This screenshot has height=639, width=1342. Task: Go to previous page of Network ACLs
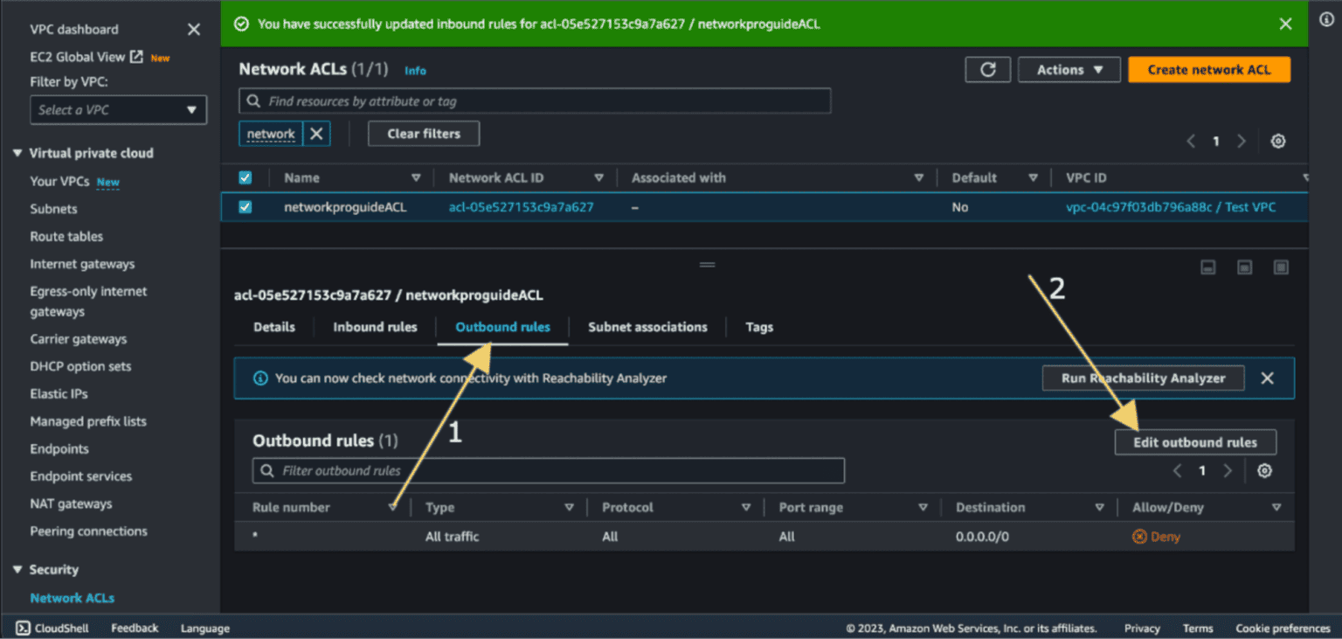(x=1191, y=141)
